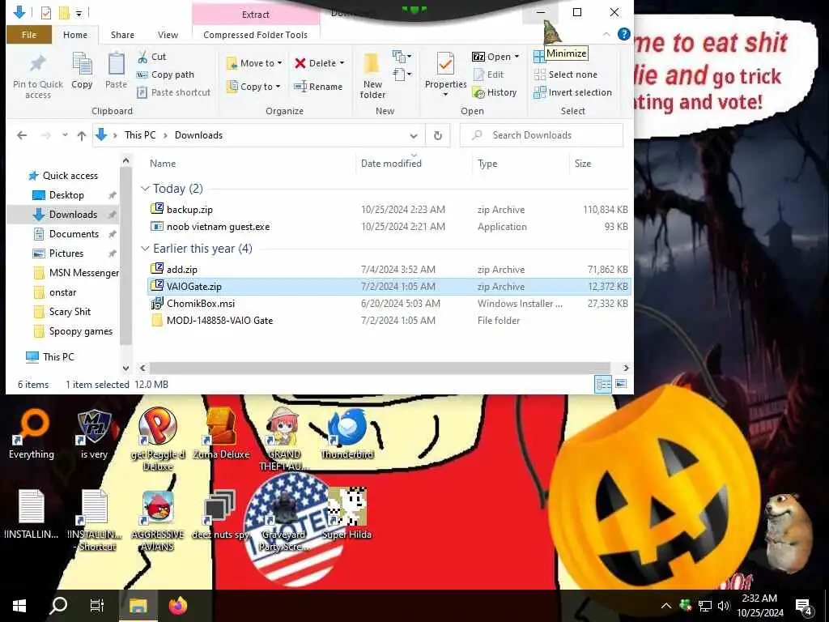Click the Search Downloads field
829x622 pixels.
pyautogui.click(x=542, y=135)
